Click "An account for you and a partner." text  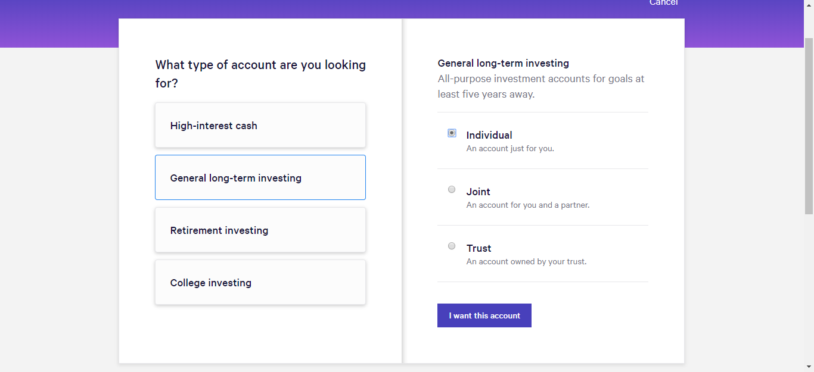point(528,205)
